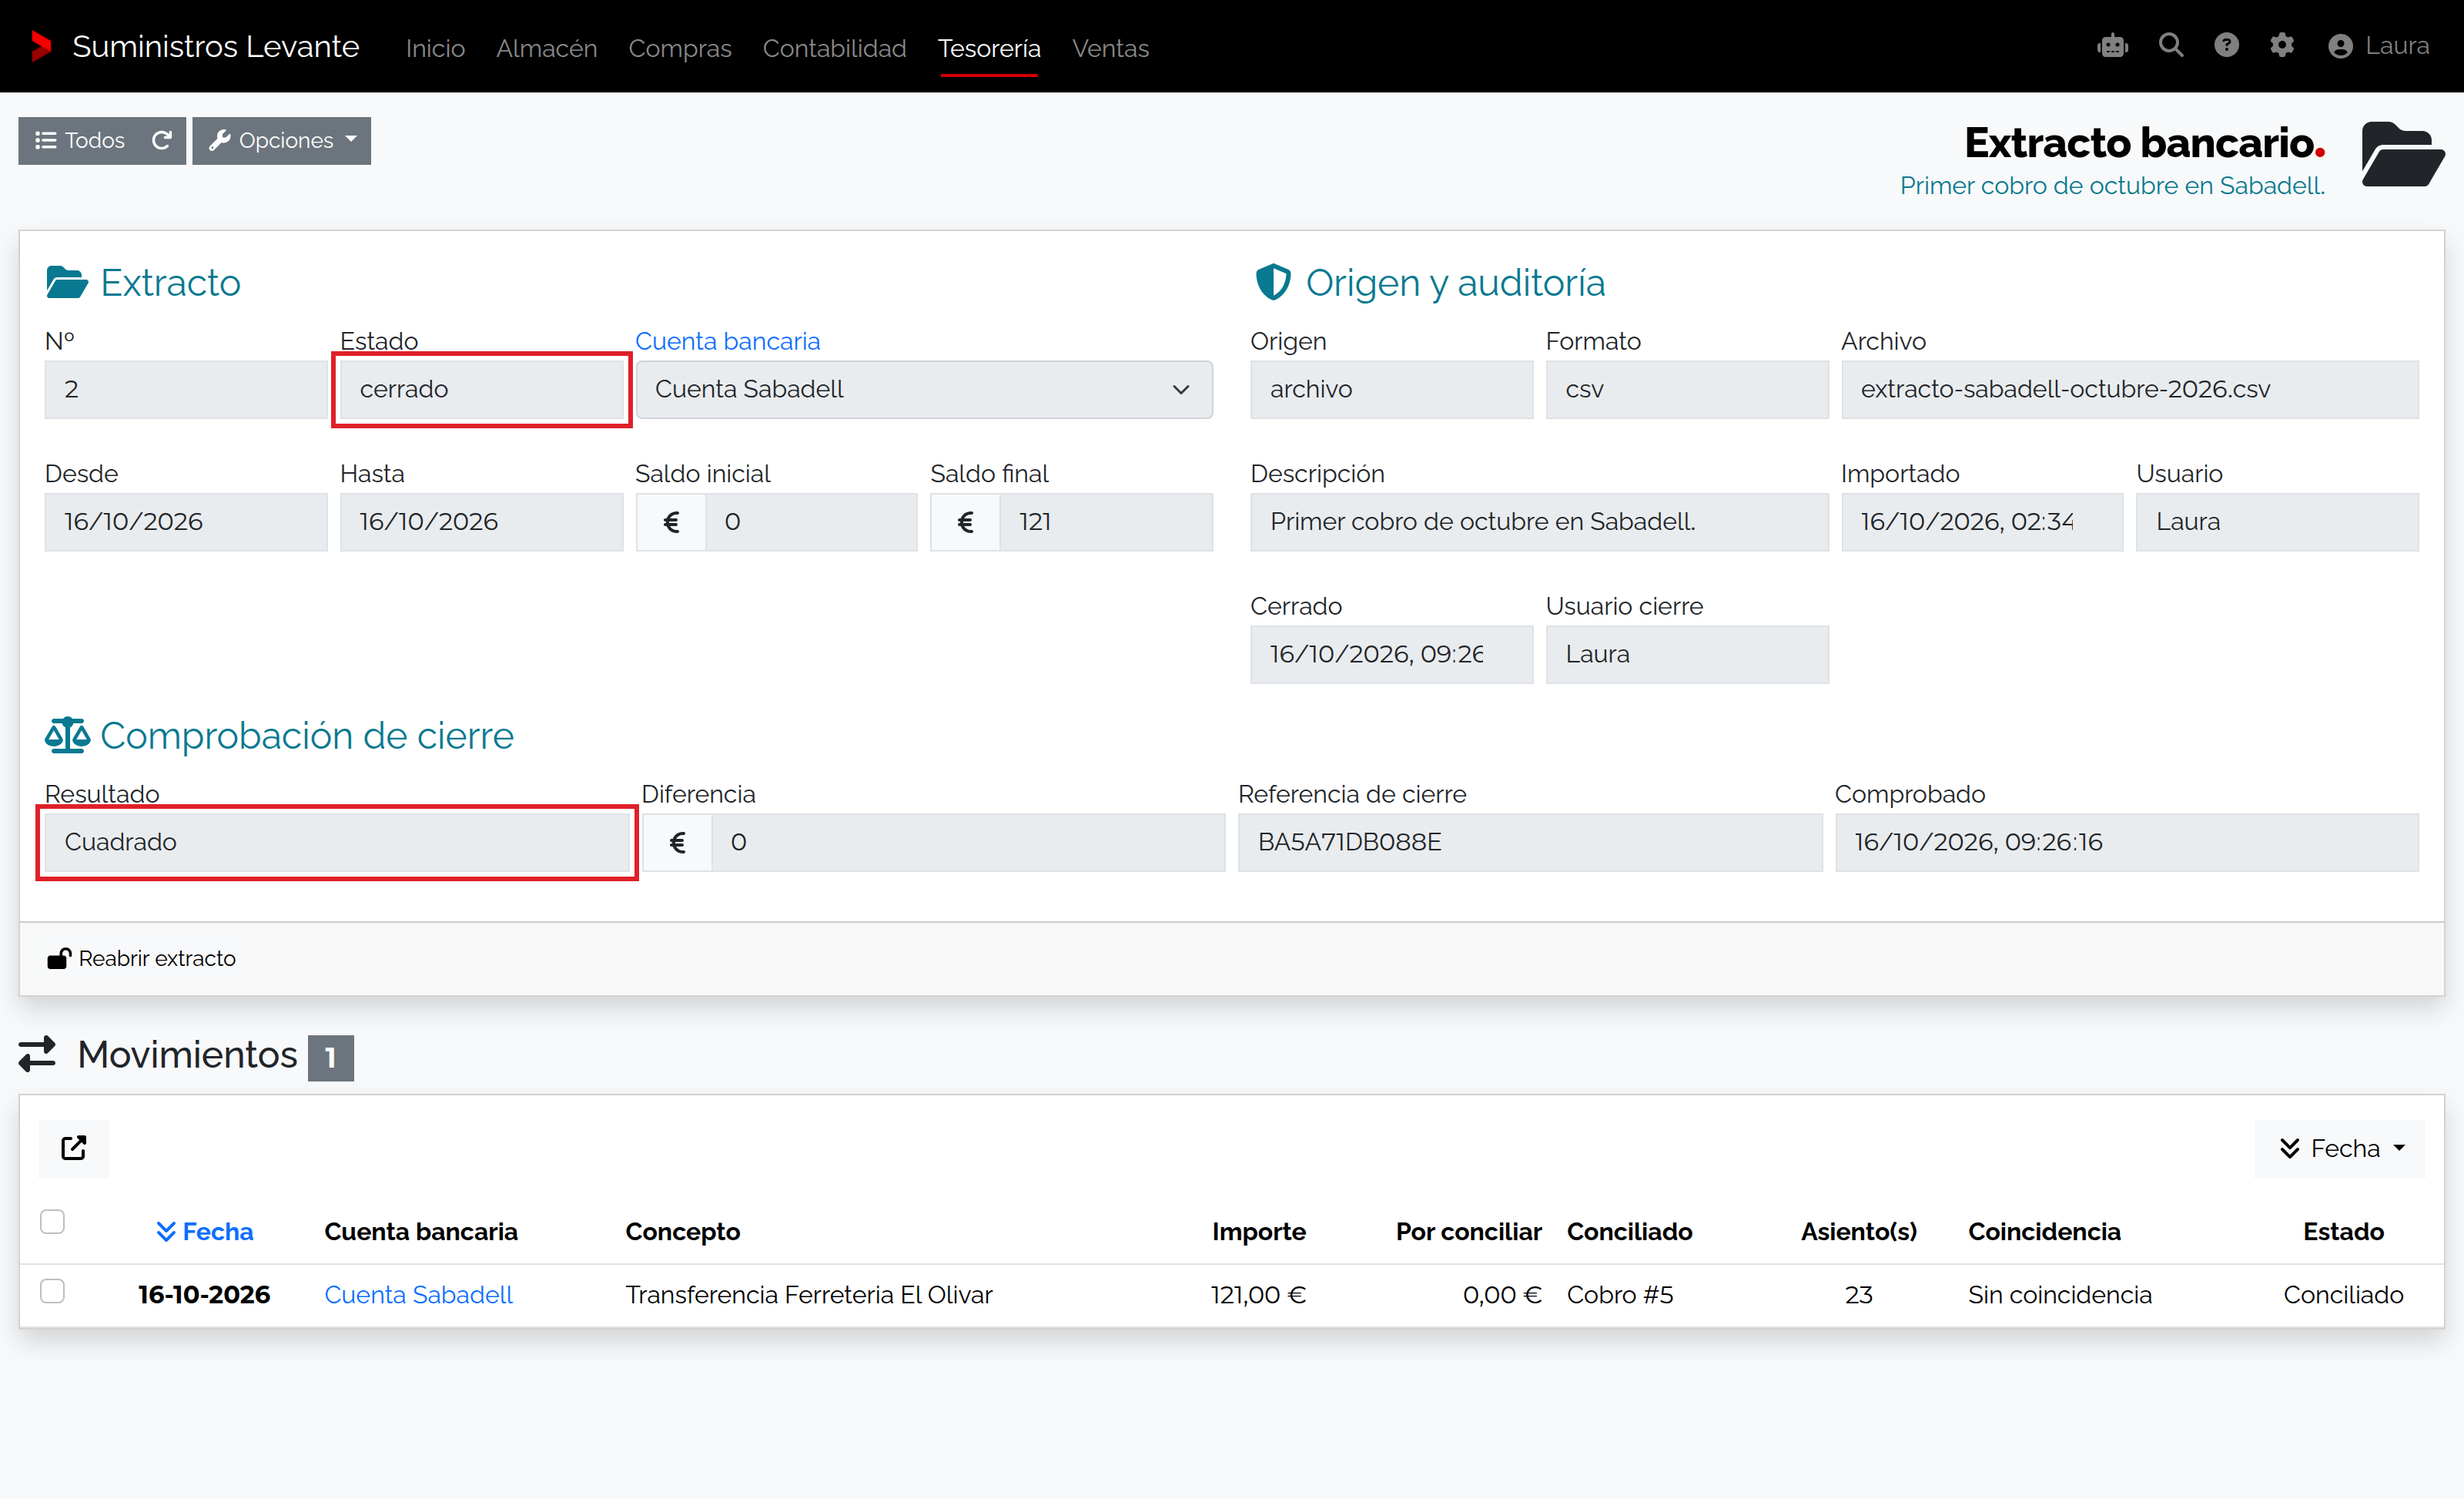Open the Cuenta bancaria select box

[x=923, y=389]
